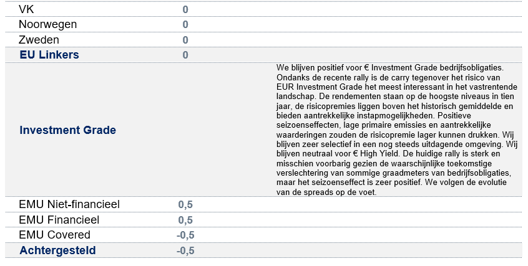Select the Noorwegen score value
Viewport: 528px width, 266px height.
(x=185, y=25)
